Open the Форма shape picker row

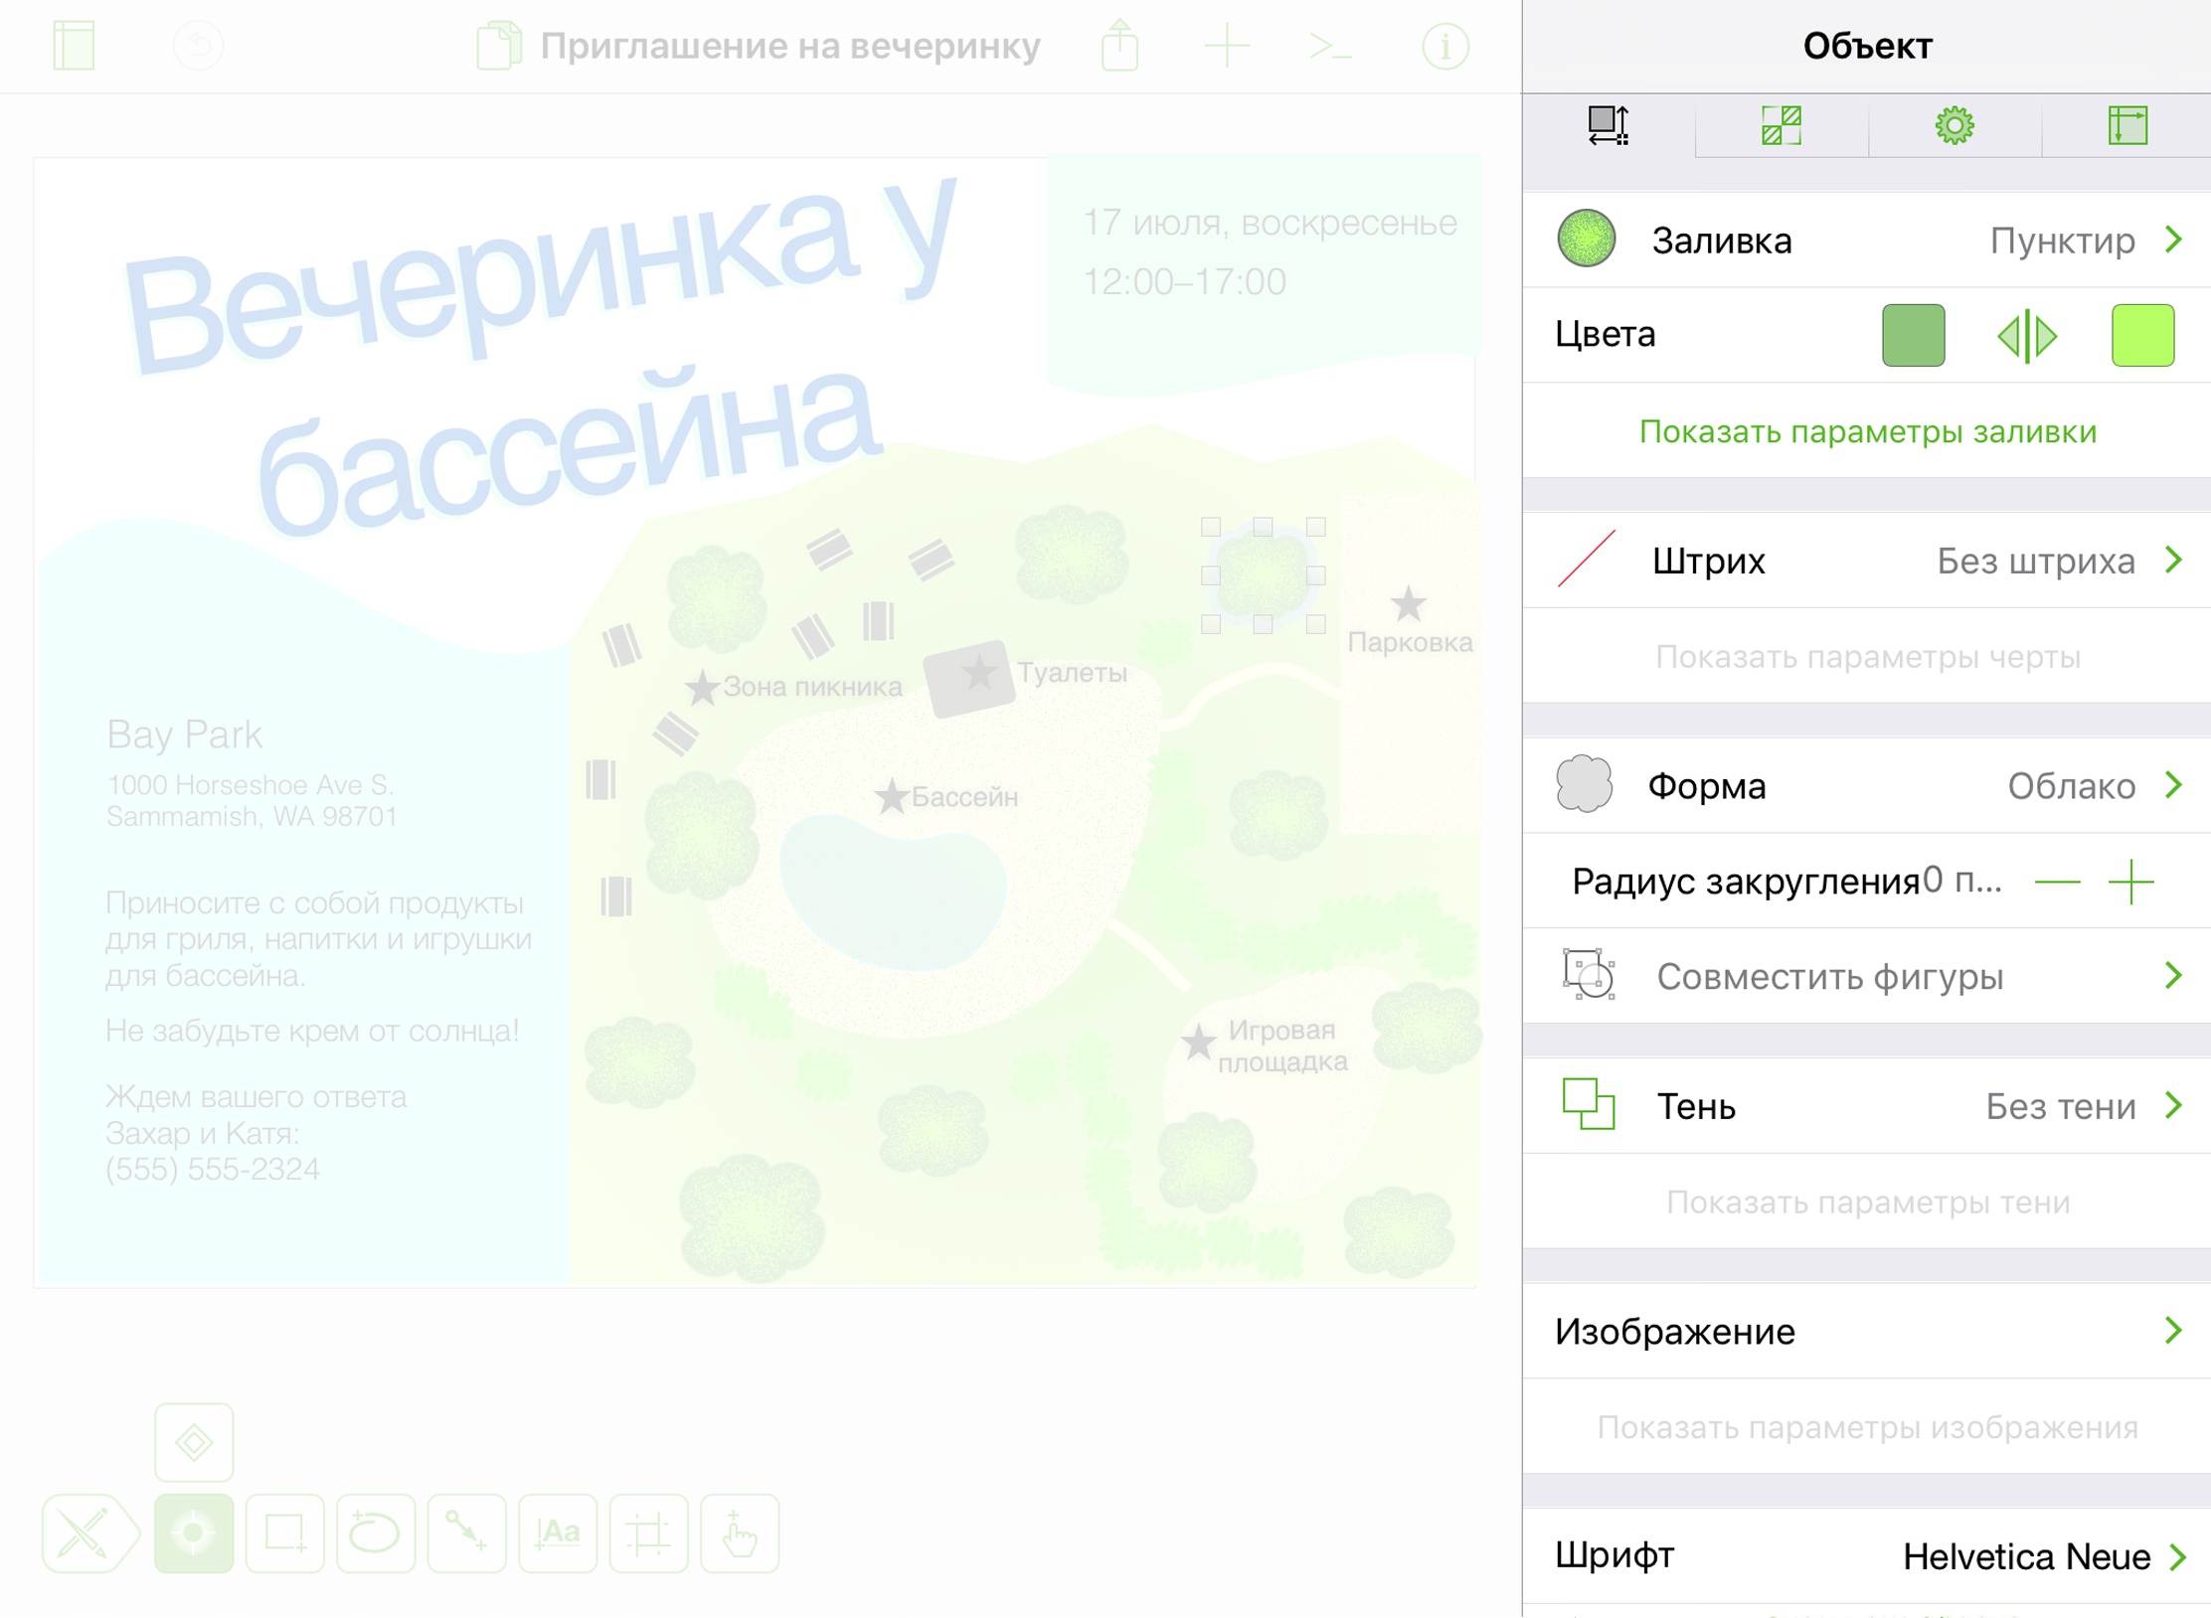point(1867,785)
